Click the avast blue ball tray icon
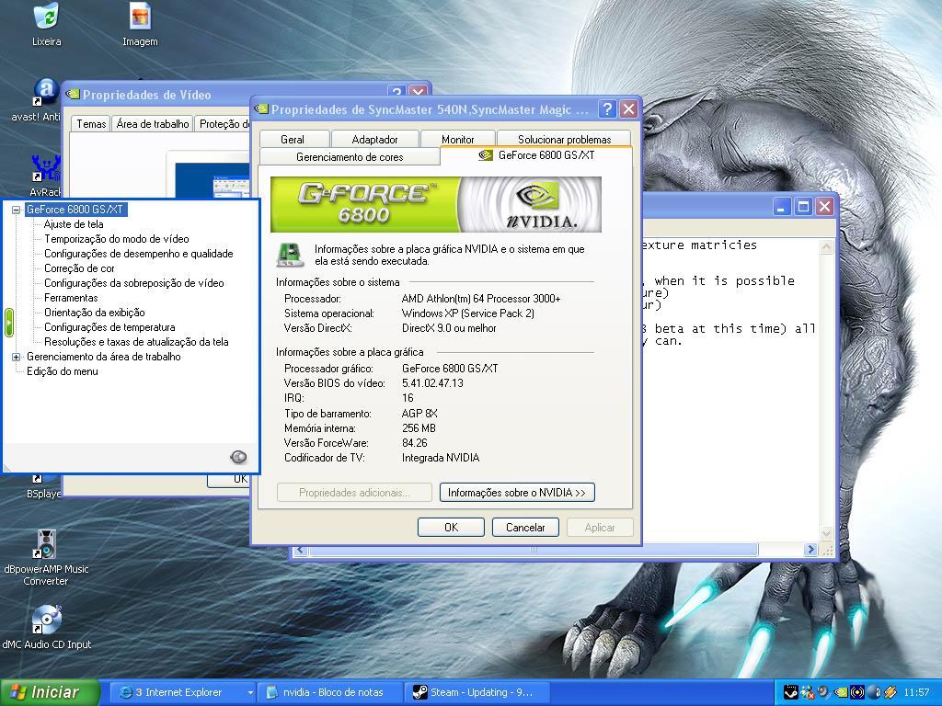 point(874,692)
